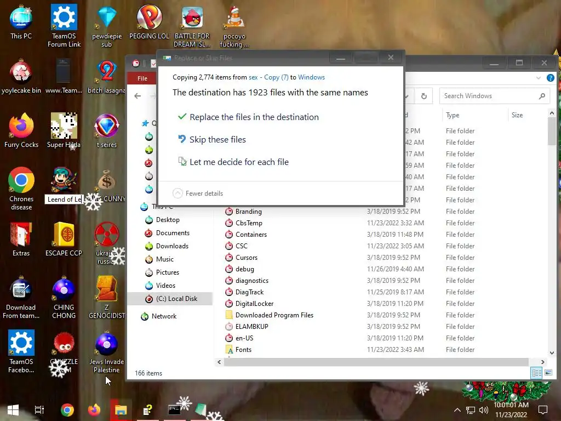
Task: Select the Chrones disease Chrome icon
Action: pos(21,189)
